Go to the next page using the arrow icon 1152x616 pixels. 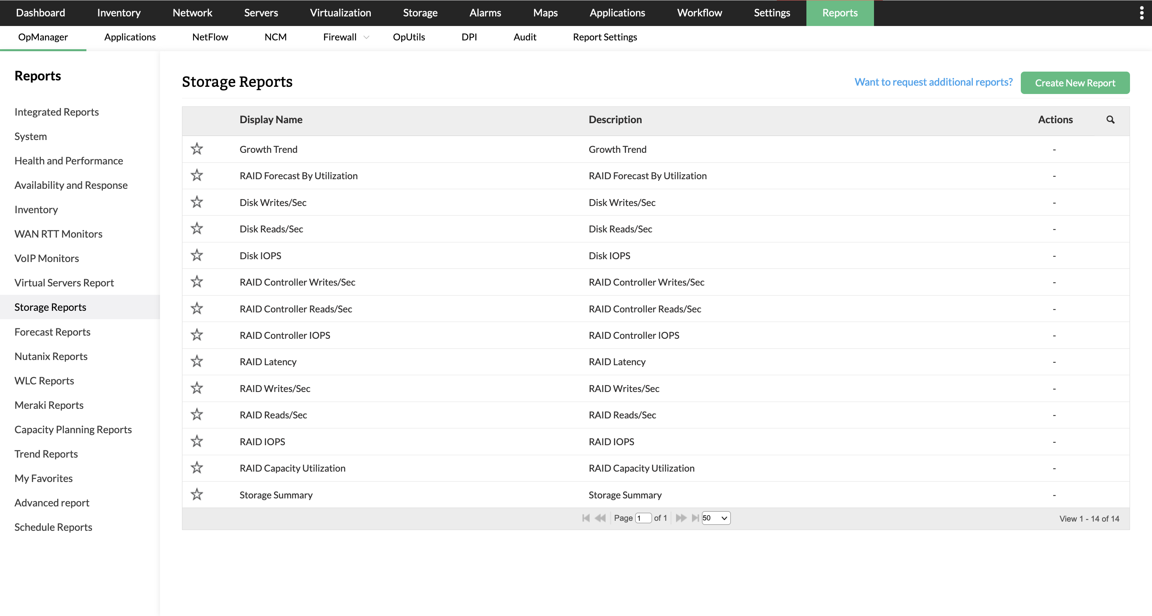tap(681, 518)
